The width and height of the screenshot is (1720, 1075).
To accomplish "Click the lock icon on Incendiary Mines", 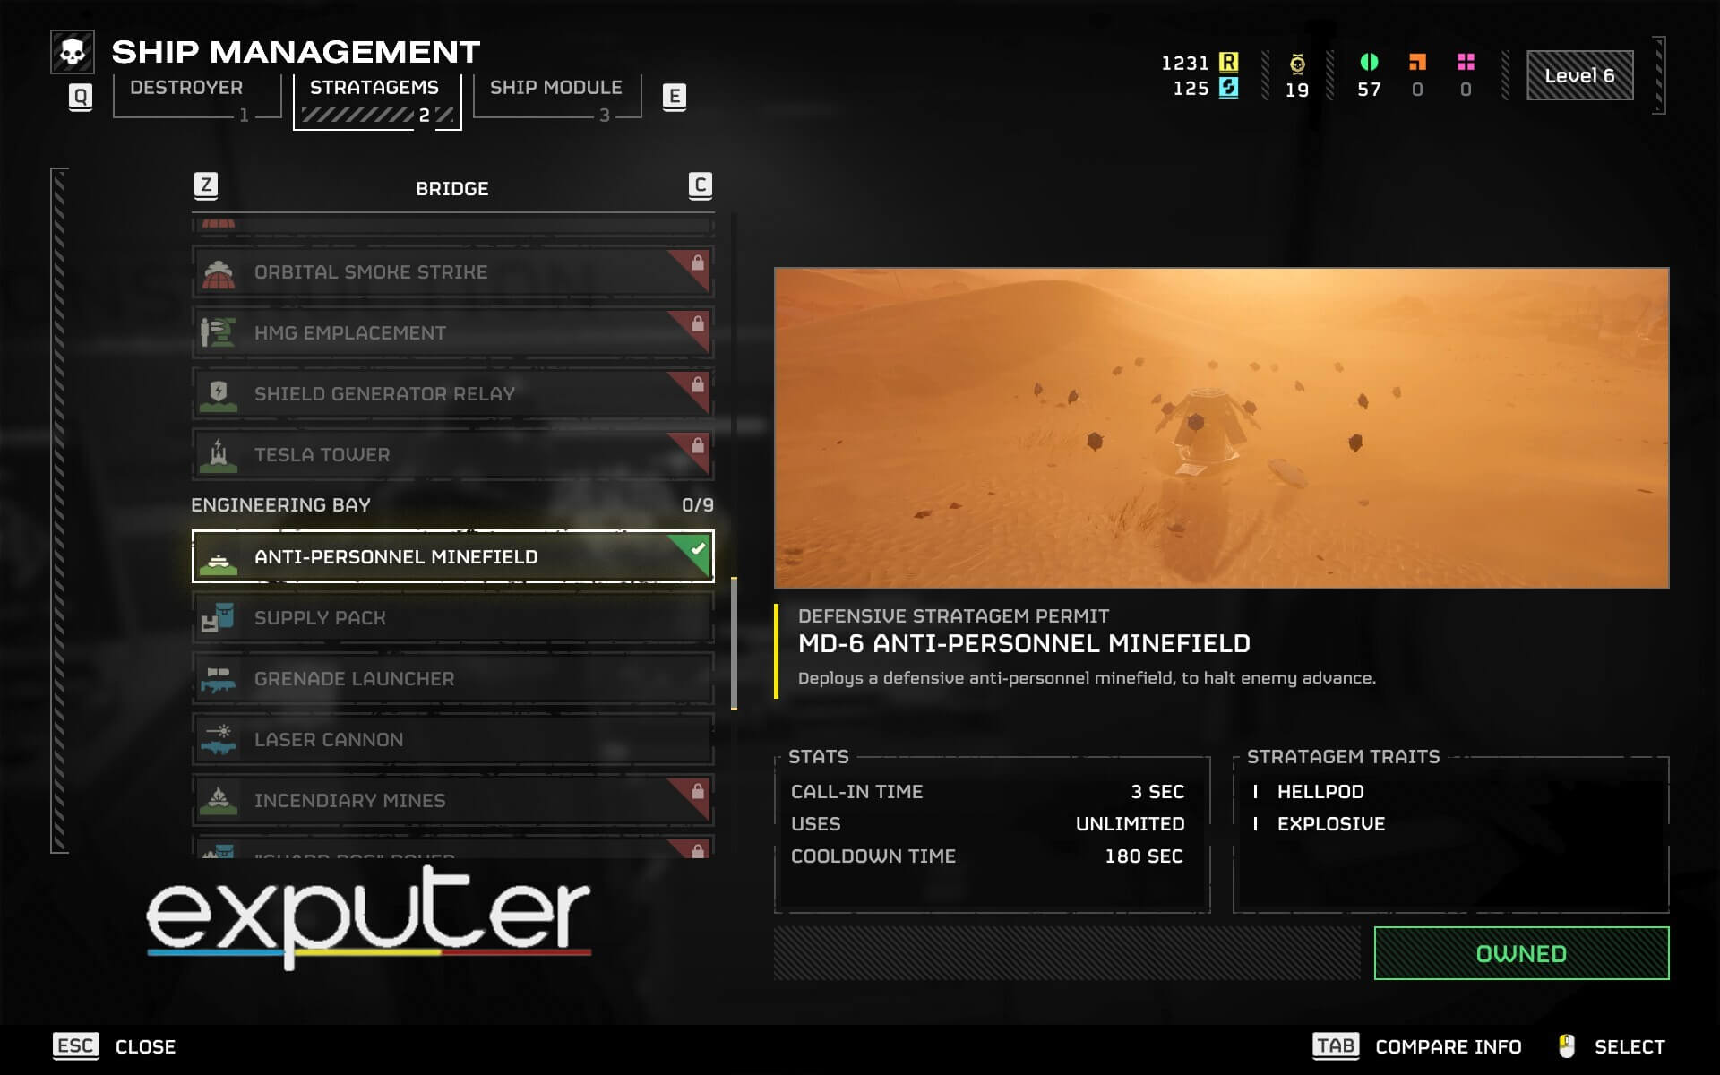I will click(x=698, y=792).
